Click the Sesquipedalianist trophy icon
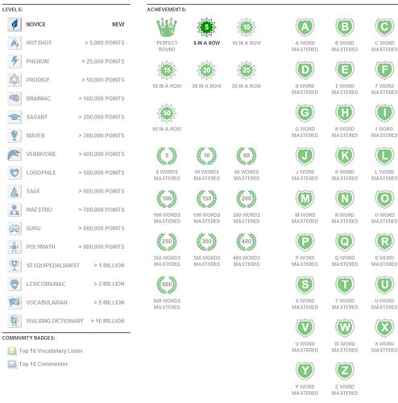The height and width of the screenshot is (403, 398). [15, 265]
